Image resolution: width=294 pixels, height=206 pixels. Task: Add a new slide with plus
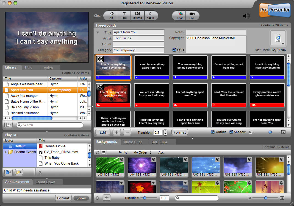[117, 132]
